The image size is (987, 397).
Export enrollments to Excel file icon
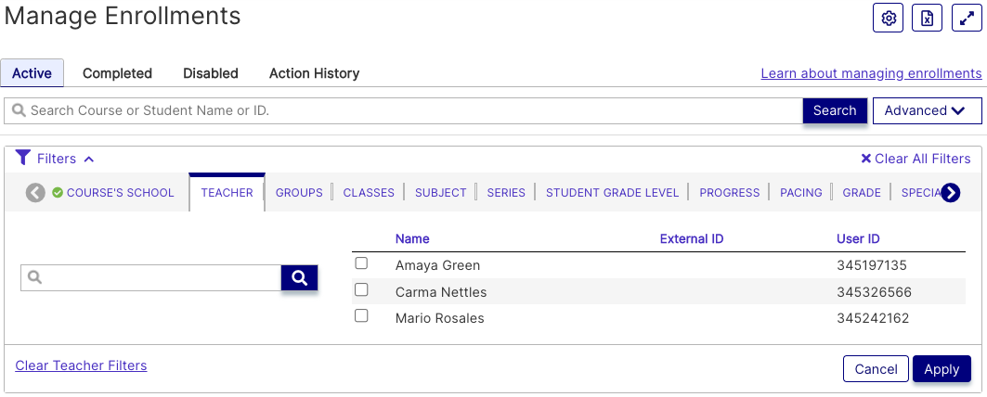(928, 19)
